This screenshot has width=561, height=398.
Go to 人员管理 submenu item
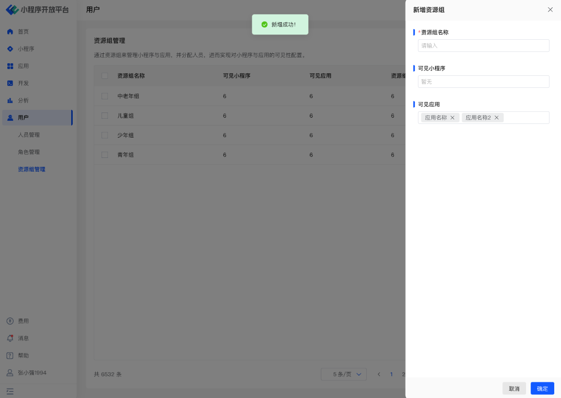tap(29, 135)
